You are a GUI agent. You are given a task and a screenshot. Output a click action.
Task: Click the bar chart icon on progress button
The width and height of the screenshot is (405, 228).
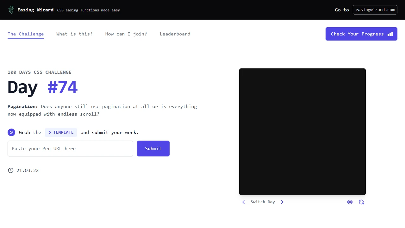[x=390, y=34]
